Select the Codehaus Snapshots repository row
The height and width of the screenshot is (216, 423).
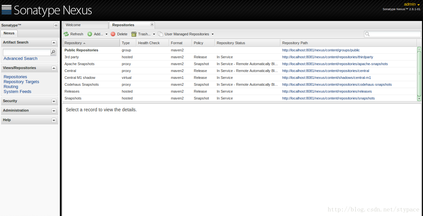240,84
